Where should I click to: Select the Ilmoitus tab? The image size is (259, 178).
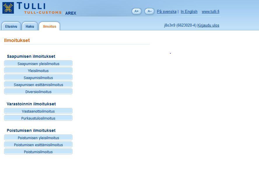click(x=49, y=26)
